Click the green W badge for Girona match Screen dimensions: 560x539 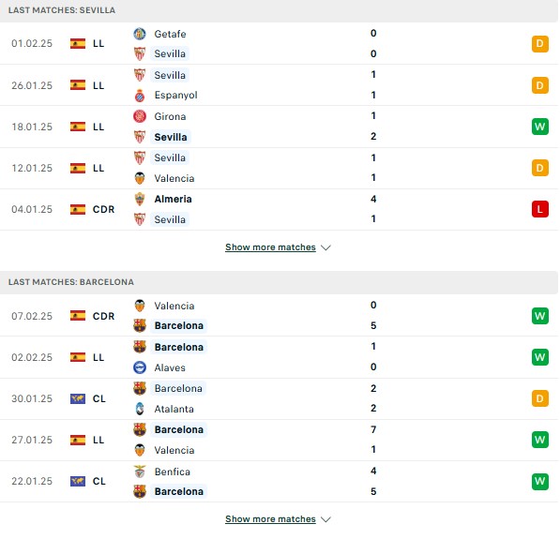(x=540, y=127)
